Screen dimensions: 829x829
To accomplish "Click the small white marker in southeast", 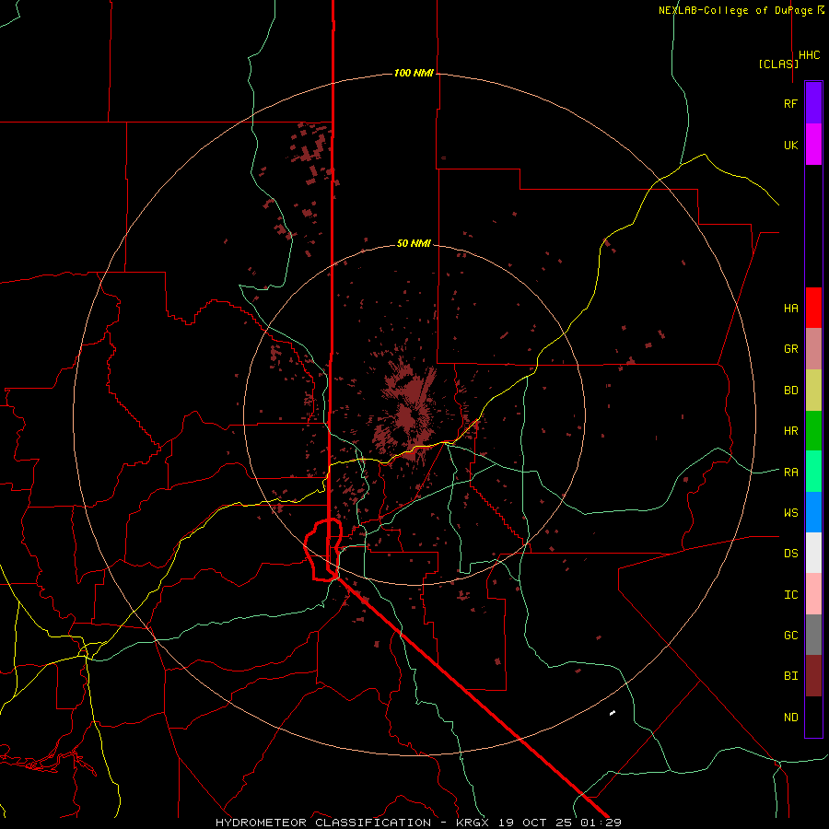I will pos(613,713).
